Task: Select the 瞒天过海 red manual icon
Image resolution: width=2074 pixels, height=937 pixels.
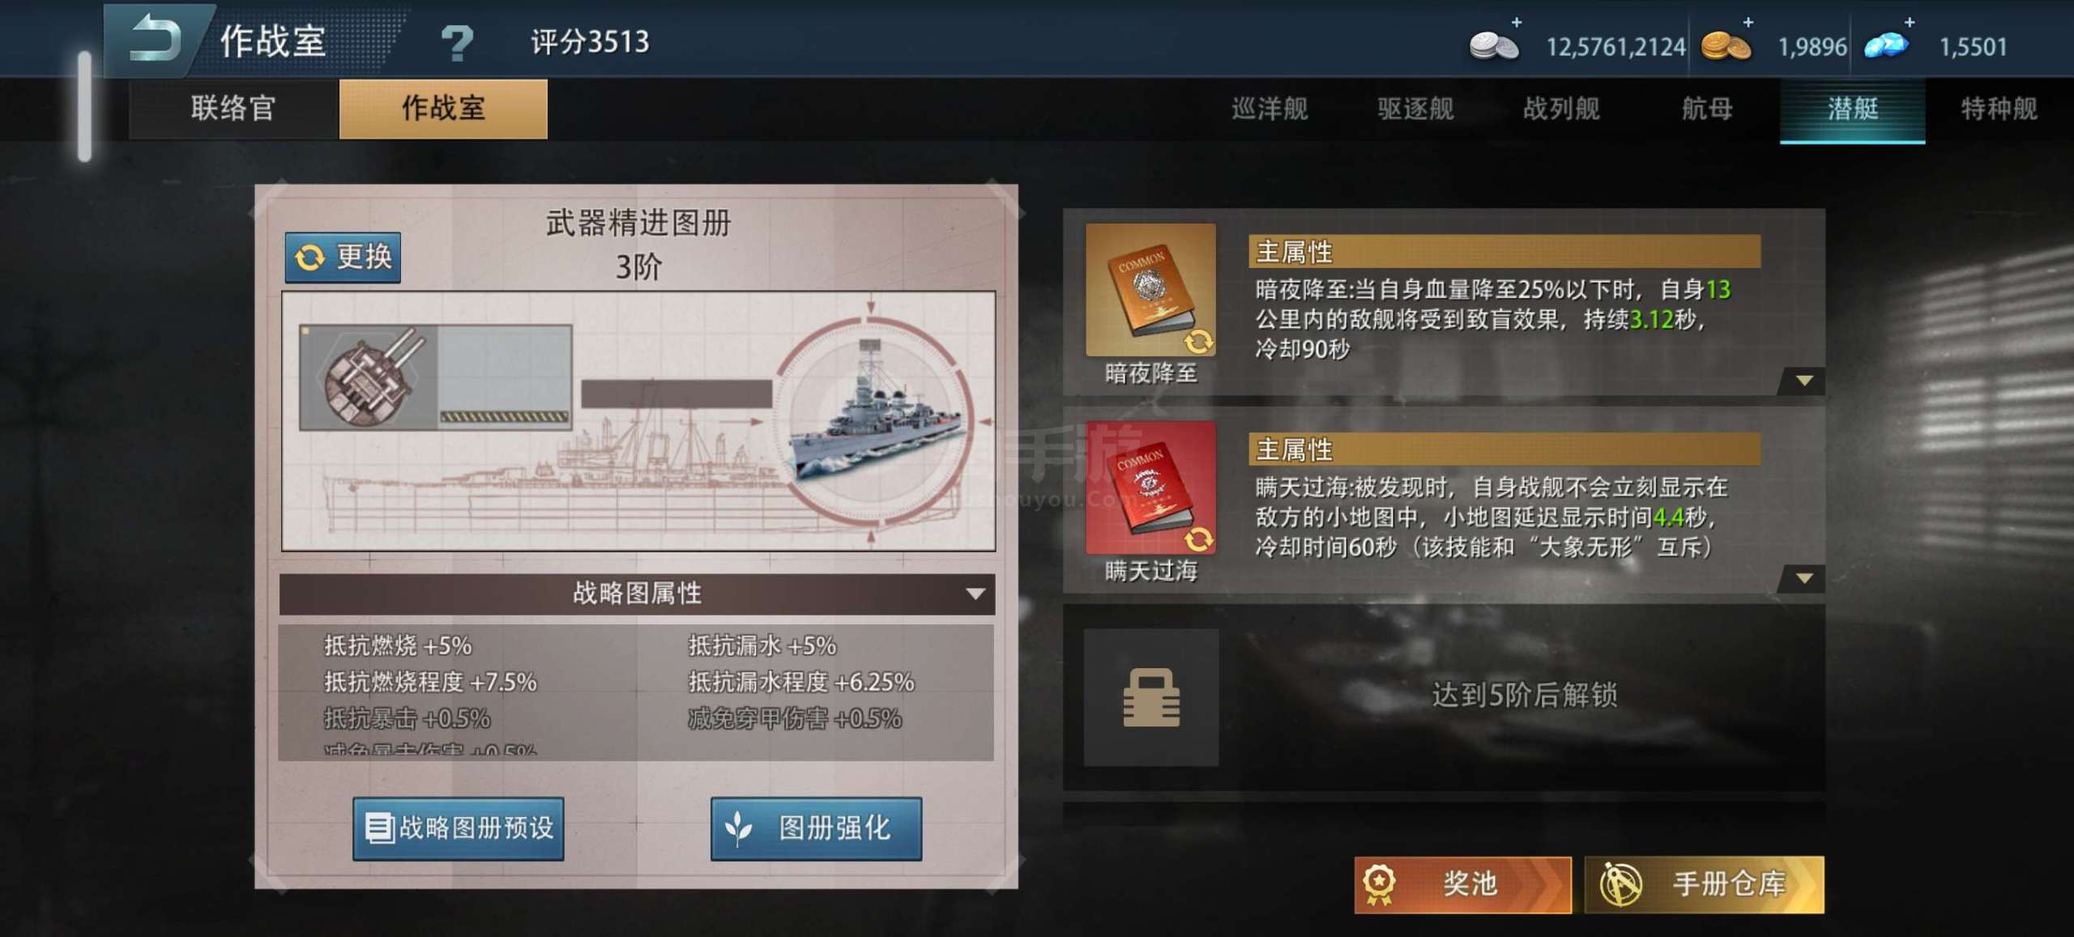Action: click(1150, 488)
